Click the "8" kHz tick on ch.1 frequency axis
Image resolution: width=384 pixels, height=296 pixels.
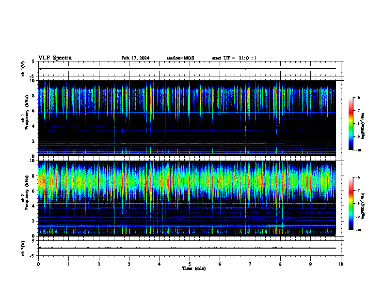pos(34,96)
